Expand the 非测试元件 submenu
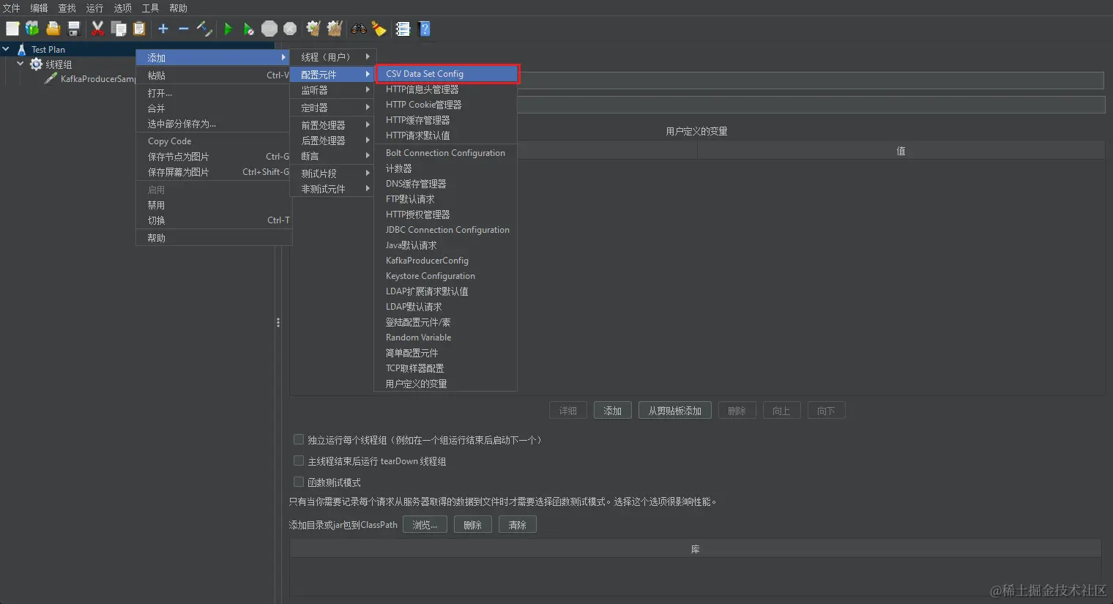The width and height of the screenshot is (1113, 604). pos(333,189)
